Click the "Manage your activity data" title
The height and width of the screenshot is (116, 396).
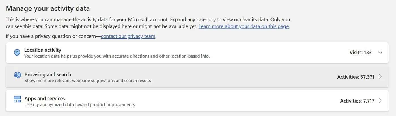pos(48,8)
